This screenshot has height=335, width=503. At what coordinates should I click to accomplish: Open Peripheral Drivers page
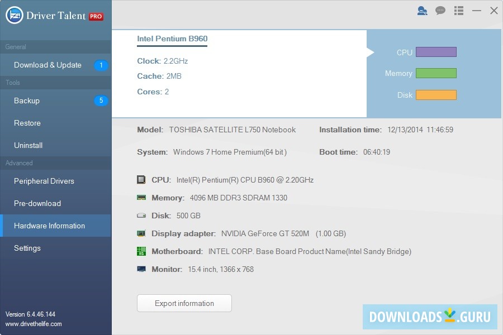tap(55, 181)
